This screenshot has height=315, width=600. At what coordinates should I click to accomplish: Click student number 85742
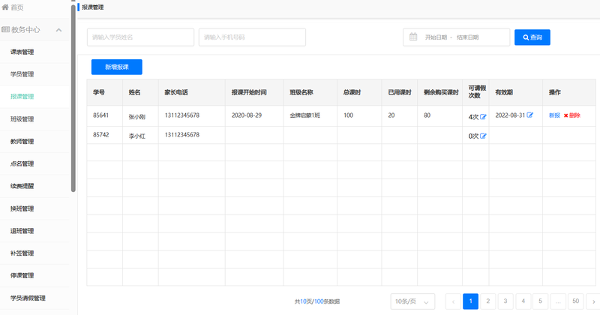(x=101, y=135)
